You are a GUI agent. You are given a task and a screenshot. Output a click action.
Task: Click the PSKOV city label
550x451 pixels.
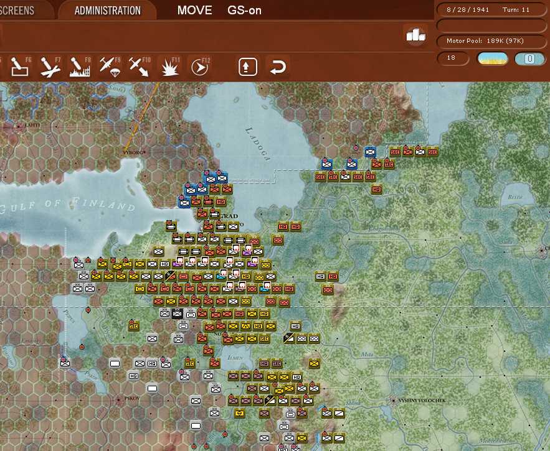[x=132, y=399]
